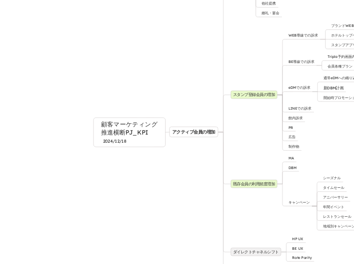Click the レストランセール leaf node
This screenshot has height=264, width=354.
click(337, 217)
